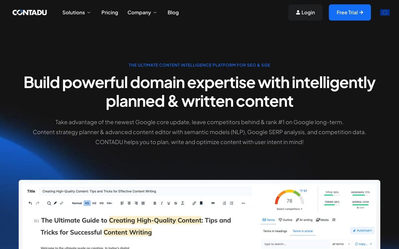Viewport: 399px width, 249px height.
Task: Select the Terms in headings tab
Action: (x=275, y=231)
